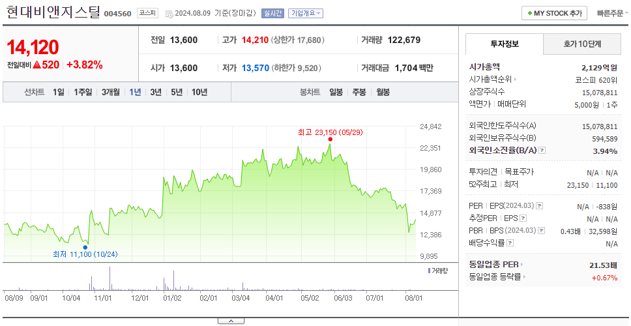The width and height of the screenshot is (631, 326).
Task: Click the +3.82% change rate
Action: pos(85,65)
